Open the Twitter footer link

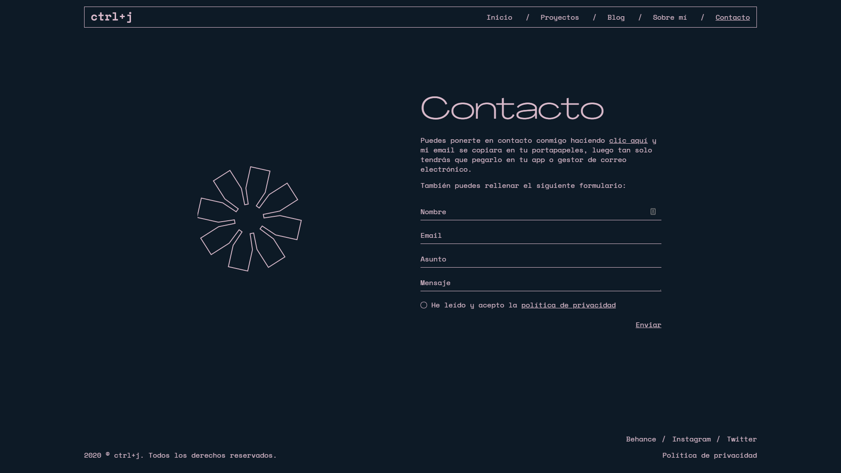[x=742, y=439]
